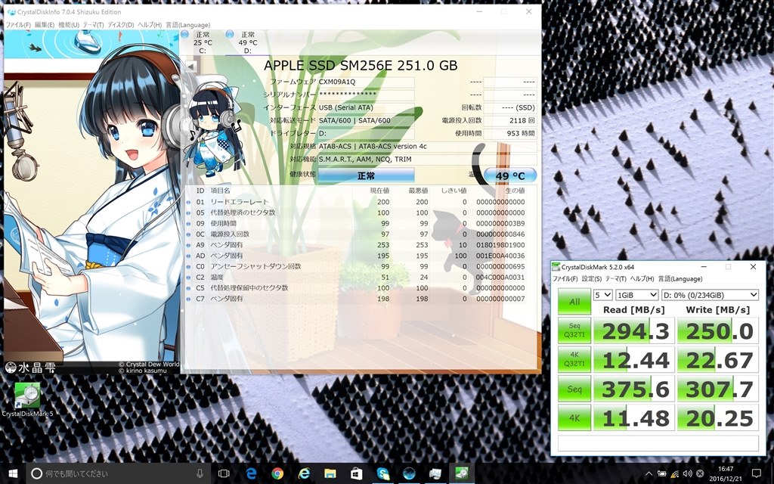The width and height of the screenshot is (774, 484).
Task: Open CrystalDiskMark ヘルプ(H) menu
Action: click(x=642, y=278)
